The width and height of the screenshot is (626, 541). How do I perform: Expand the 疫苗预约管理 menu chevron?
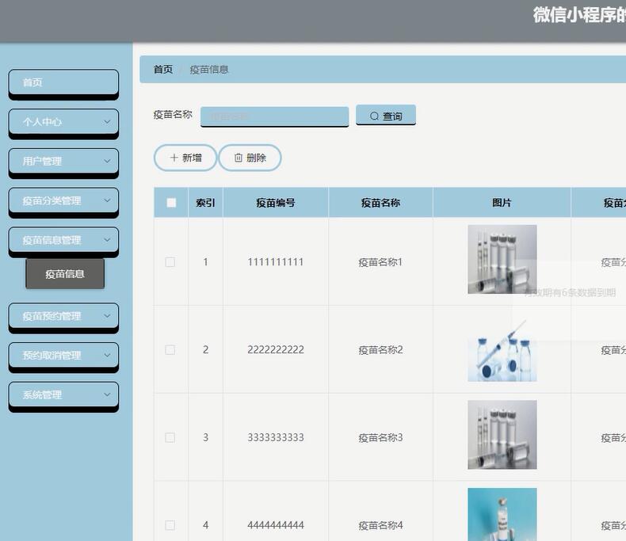107,316
